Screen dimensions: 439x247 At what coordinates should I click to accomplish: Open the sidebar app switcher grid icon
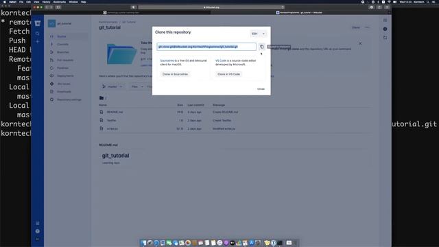tap(38, 223)
